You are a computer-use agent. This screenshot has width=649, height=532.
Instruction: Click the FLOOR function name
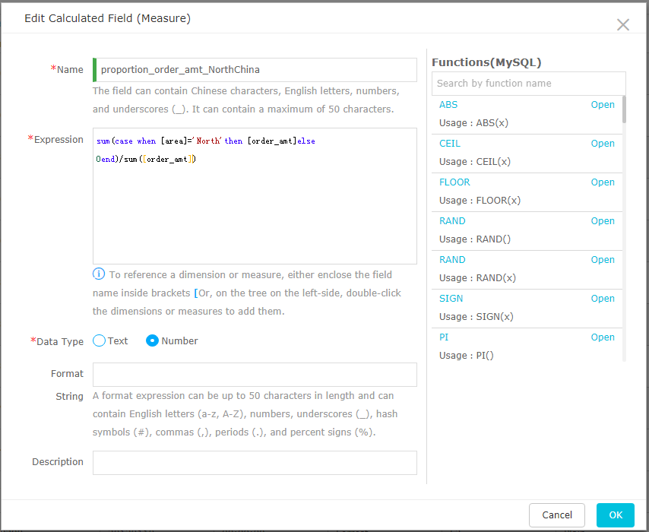click(x=454, y=182)
